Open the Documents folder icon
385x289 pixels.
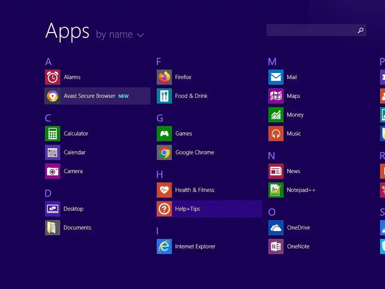tap(53, 228)
